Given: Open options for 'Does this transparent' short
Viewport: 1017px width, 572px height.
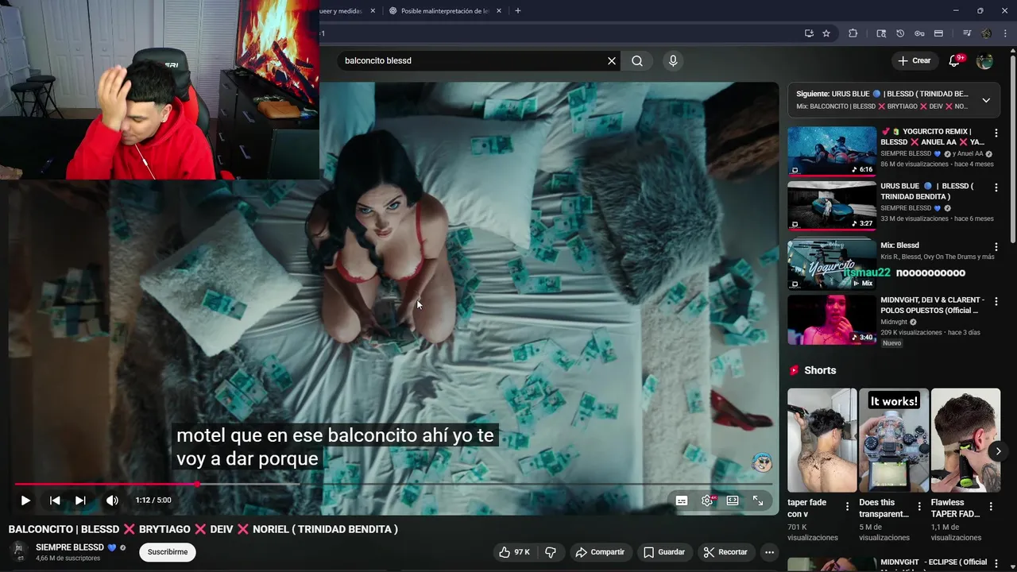Looking at the screenshot, I should pyautogui.click(x=919, y=506).
